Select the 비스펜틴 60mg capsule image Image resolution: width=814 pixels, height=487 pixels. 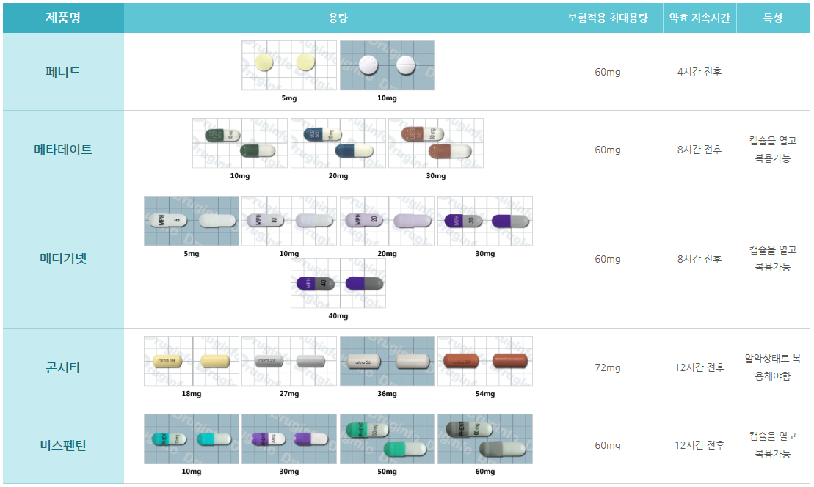(x=485, y=439)
